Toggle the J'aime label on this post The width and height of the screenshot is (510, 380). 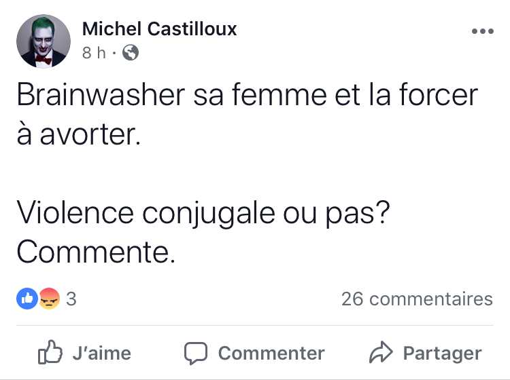[x=102, y=353]
